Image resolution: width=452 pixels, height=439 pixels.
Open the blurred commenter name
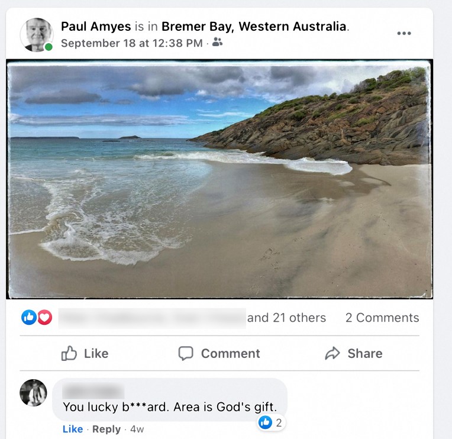tap(93, 390)
